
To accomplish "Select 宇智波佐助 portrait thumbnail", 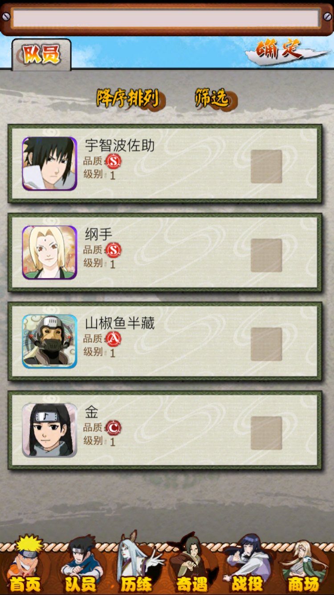I will point(49,164).
